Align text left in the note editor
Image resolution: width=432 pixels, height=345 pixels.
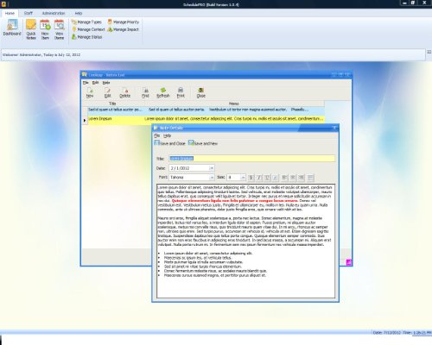click(x=285, y=178)
